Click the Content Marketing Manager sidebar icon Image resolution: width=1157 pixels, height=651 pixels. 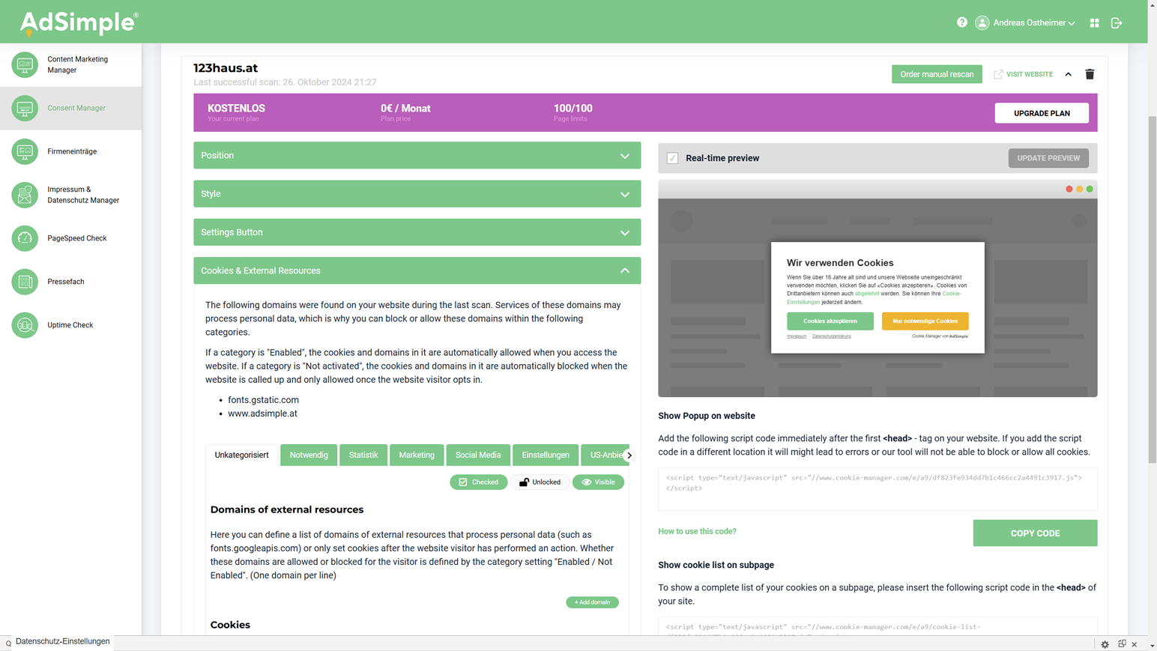pos(25,64)
